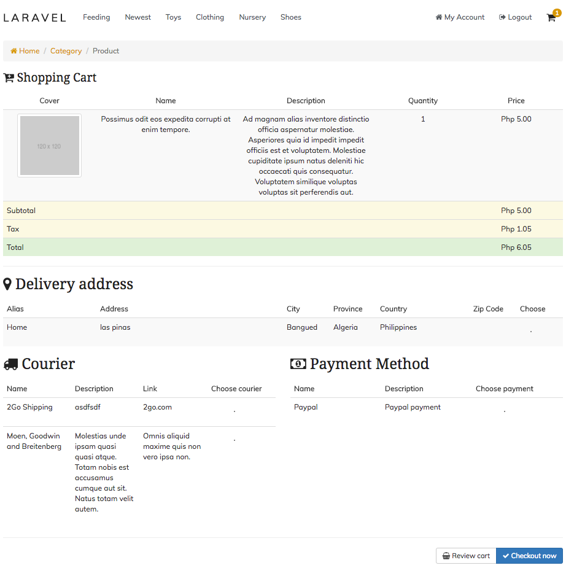Open Category in the breadcrumb
The image size is (574, 576).
66,51
